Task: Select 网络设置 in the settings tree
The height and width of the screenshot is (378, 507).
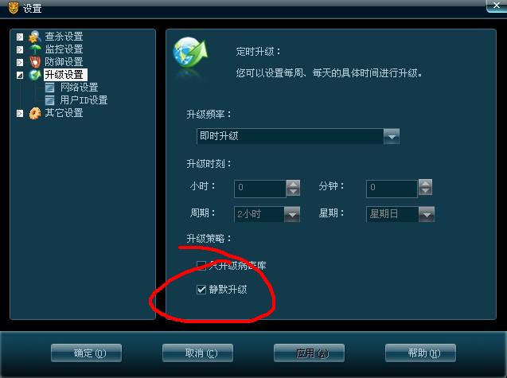Action: pyautogui.click(x=80, y=88)
